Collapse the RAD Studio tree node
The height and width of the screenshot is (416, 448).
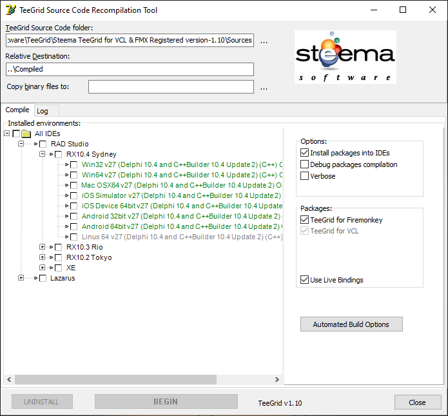[x=21, y=144]
